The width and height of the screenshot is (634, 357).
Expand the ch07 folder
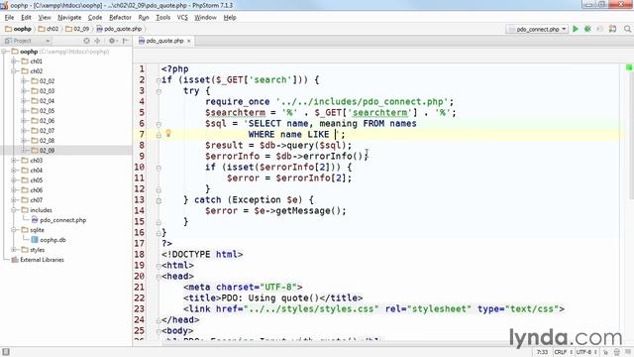[14, 200]
